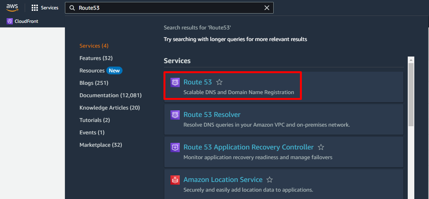Click the search results vertical scrollbar
429x199 pixels.
tap(411, 93)
